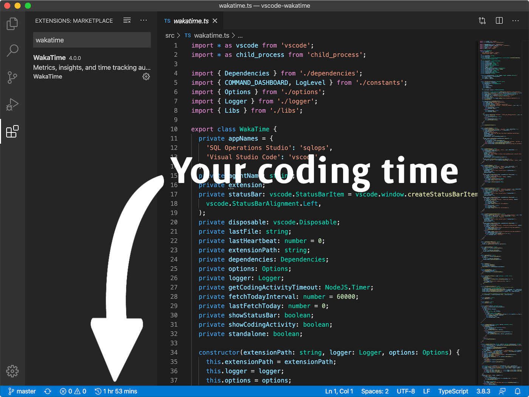
Task: Select the wakatime.ts editor tab
Action: click(191, 21)
